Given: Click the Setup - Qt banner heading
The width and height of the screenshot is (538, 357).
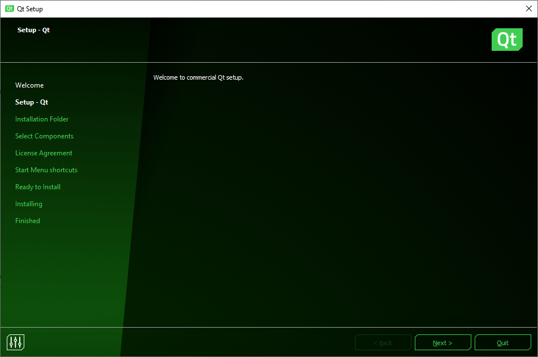Looking at the screenshot, I should tap(34, 30).
